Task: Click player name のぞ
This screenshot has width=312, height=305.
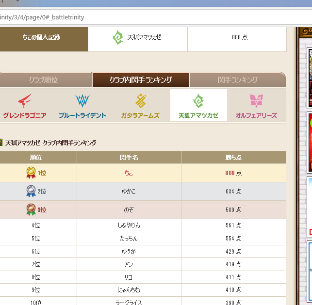Action: click(x=129, y=209)
